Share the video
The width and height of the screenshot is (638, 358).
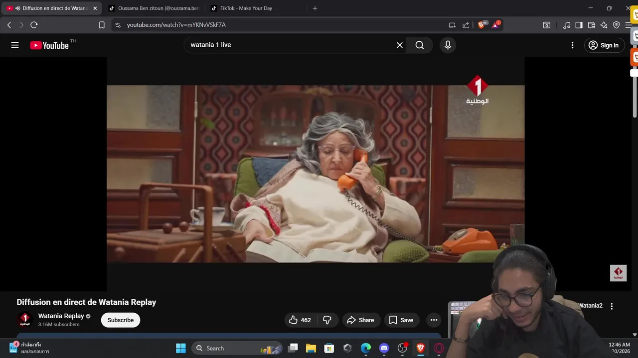point(360,320)
